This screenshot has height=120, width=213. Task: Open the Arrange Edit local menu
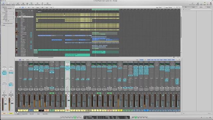pos(29,7)
